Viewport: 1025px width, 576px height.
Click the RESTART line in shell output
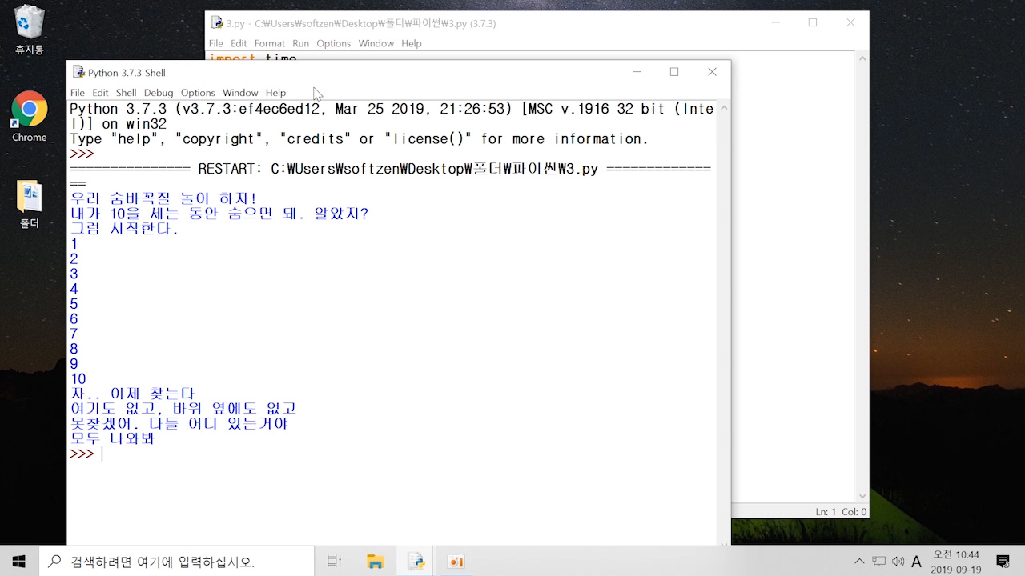click(x=390, y=169)
